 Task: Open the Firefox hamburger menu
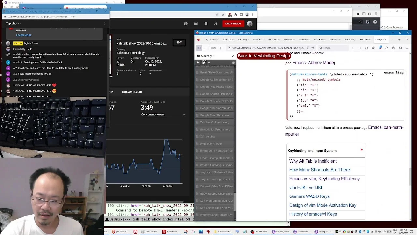[x=407, y=48]
